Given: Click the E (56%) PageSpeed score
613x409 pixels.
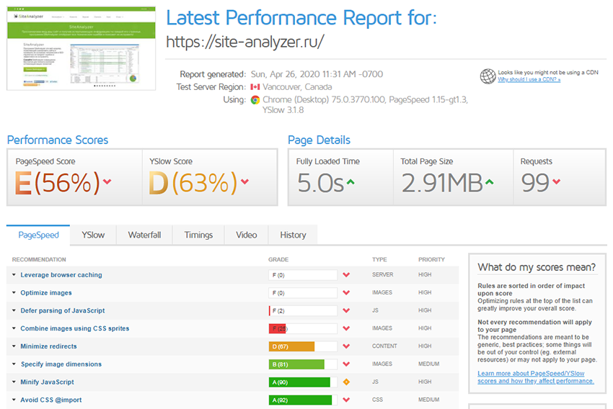Looking at the screenshot, I should coord(58,183).
